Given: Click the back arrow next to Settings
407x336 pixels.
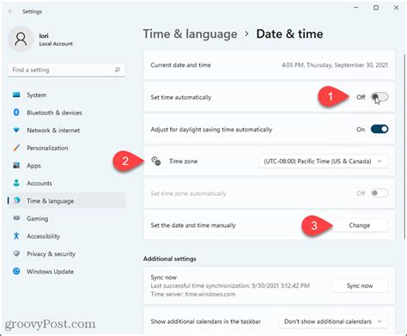Looking at the screenshot, I should pos(10,11).
